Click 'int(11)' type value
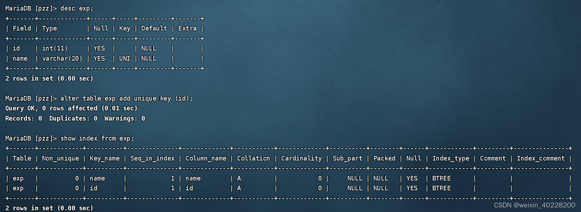Image resolution: width=581 pixels, height=212 pixels. (x=55, y=48)
